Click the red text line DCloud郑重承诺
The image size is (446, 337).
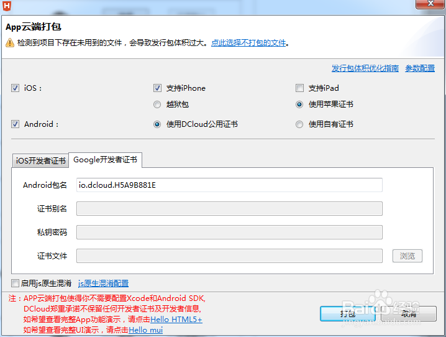click(112, 309)
